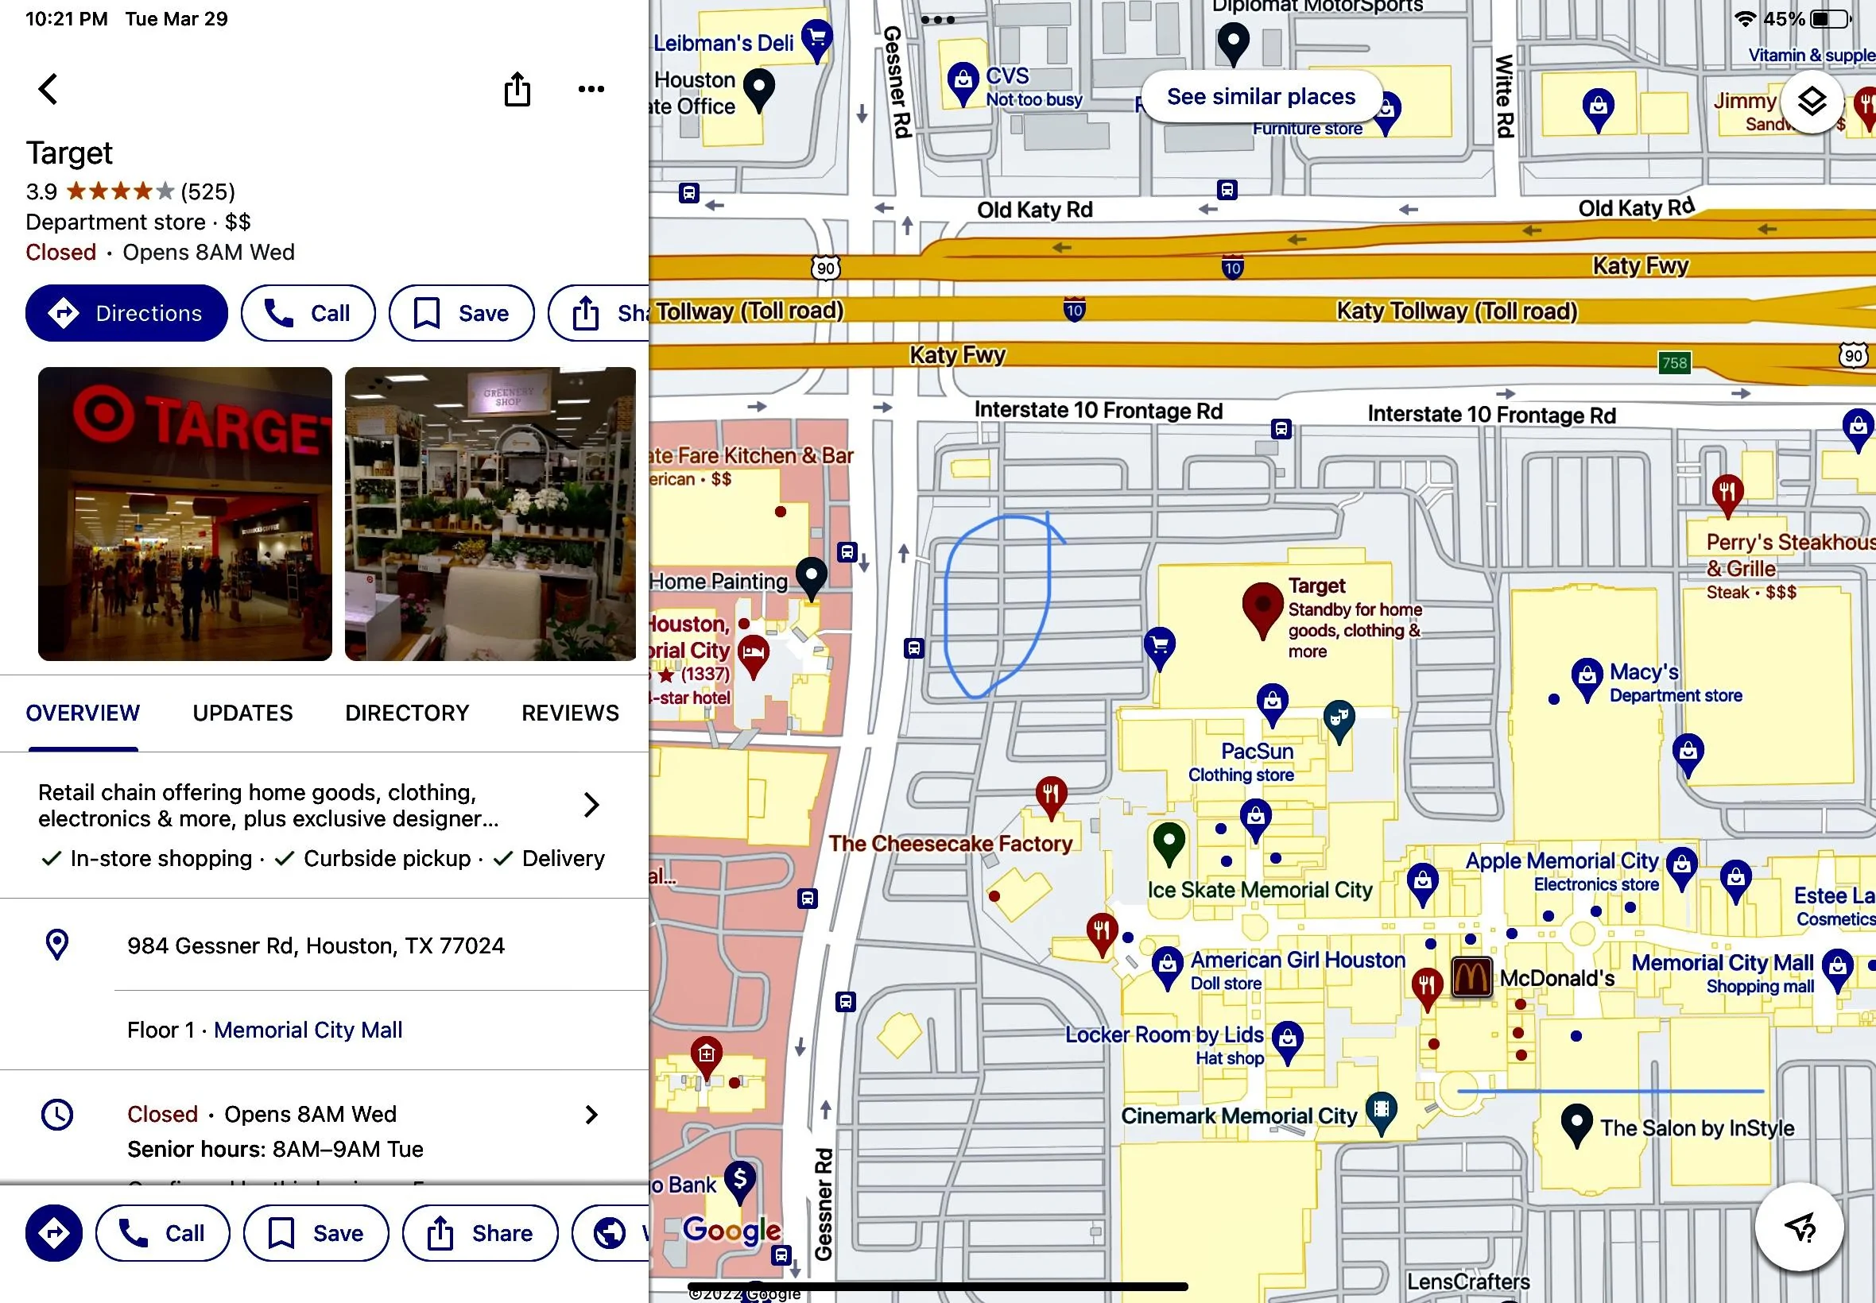Tap the McDonald's logo marker on the map
The image size is (1876, 1303).
(1471, 976)
